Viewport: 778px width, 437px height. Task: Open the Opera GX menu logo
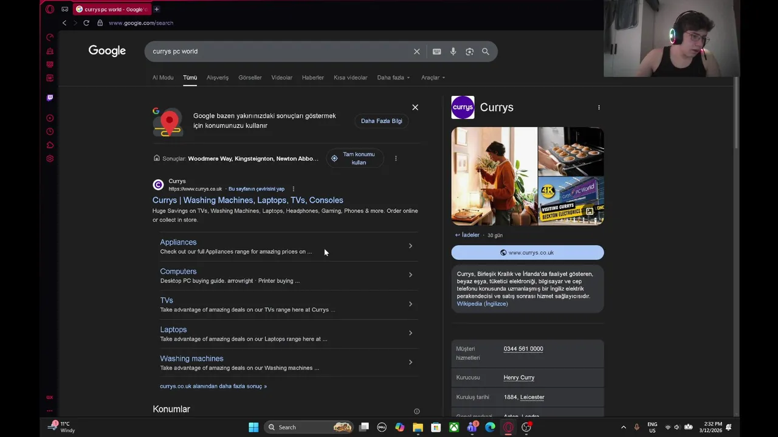click(50, 9)
